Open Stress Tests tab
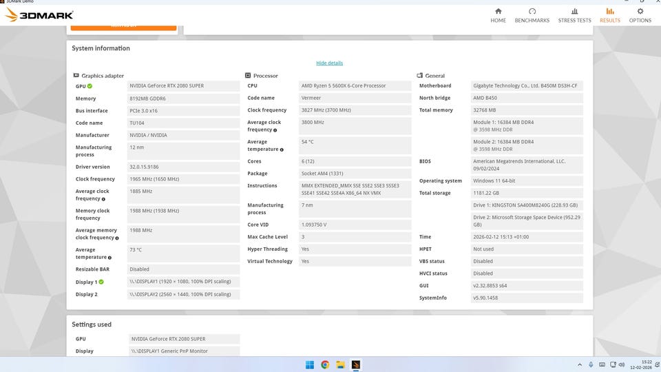This screenshot has width=661, height=372. click(574, 15)
